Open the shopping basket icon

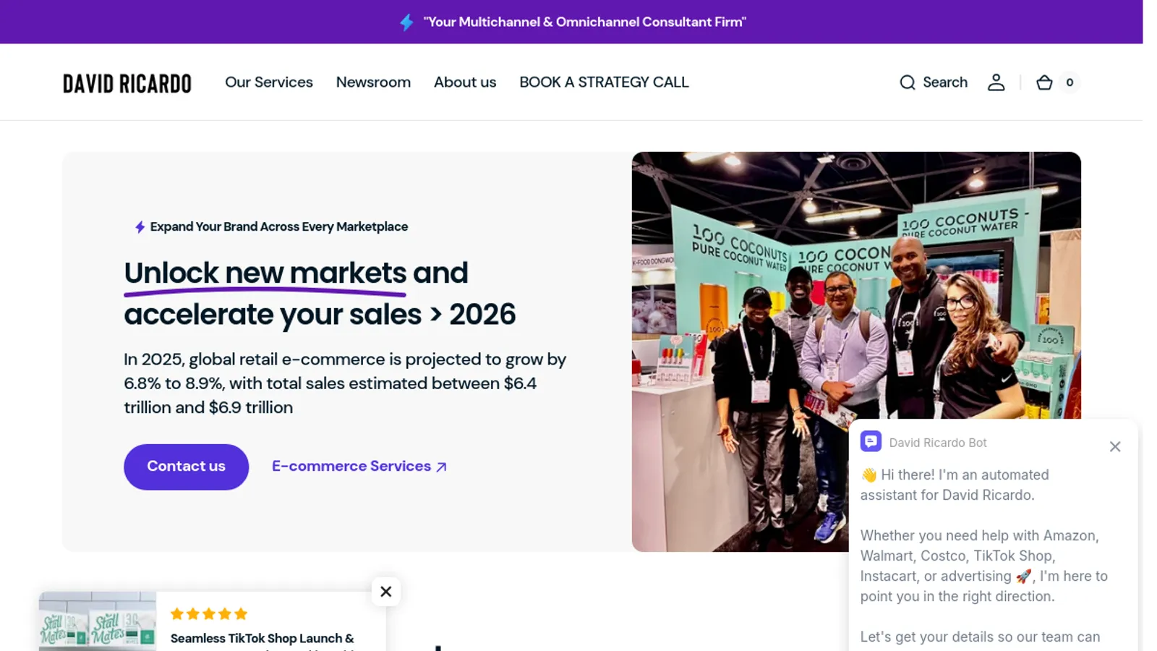[1044, 82]
